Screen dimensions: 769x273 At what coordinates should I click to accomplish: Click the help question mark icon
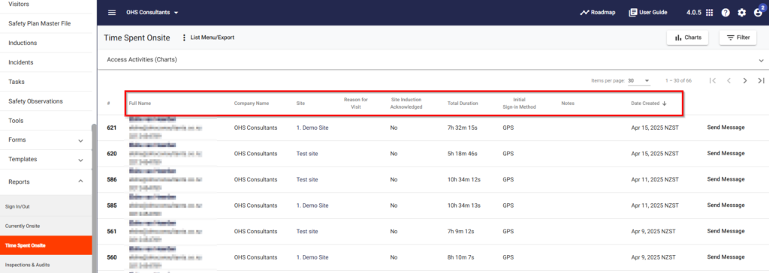click(725, 13)
